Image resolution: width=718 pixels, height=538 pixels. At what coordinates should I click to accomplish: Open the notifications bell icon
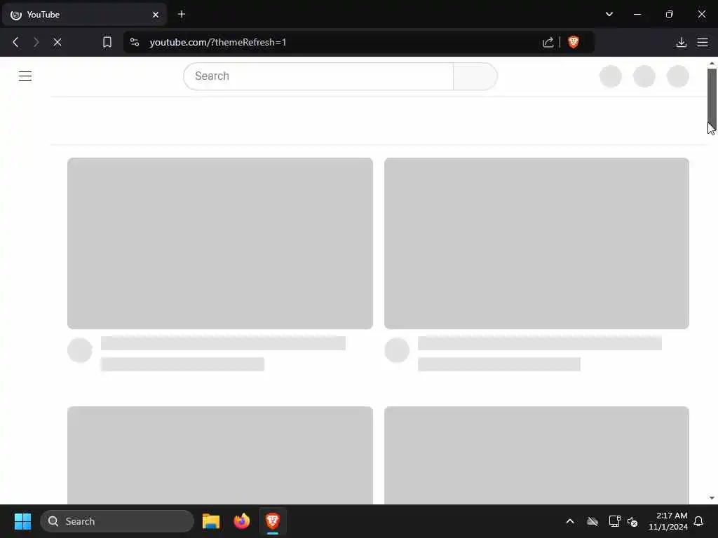[699, 521]
